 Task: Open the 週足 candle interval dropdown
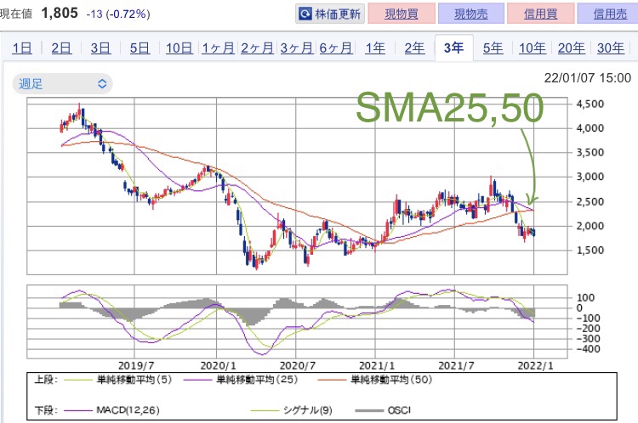pos(62,84)
